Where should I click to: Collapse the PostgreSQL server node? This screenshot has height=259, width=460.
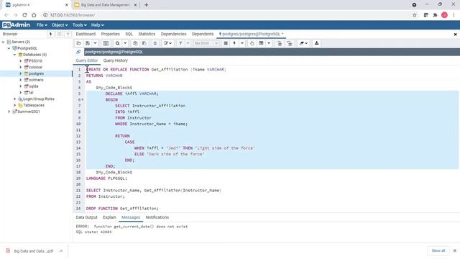[x=9, y=48]
